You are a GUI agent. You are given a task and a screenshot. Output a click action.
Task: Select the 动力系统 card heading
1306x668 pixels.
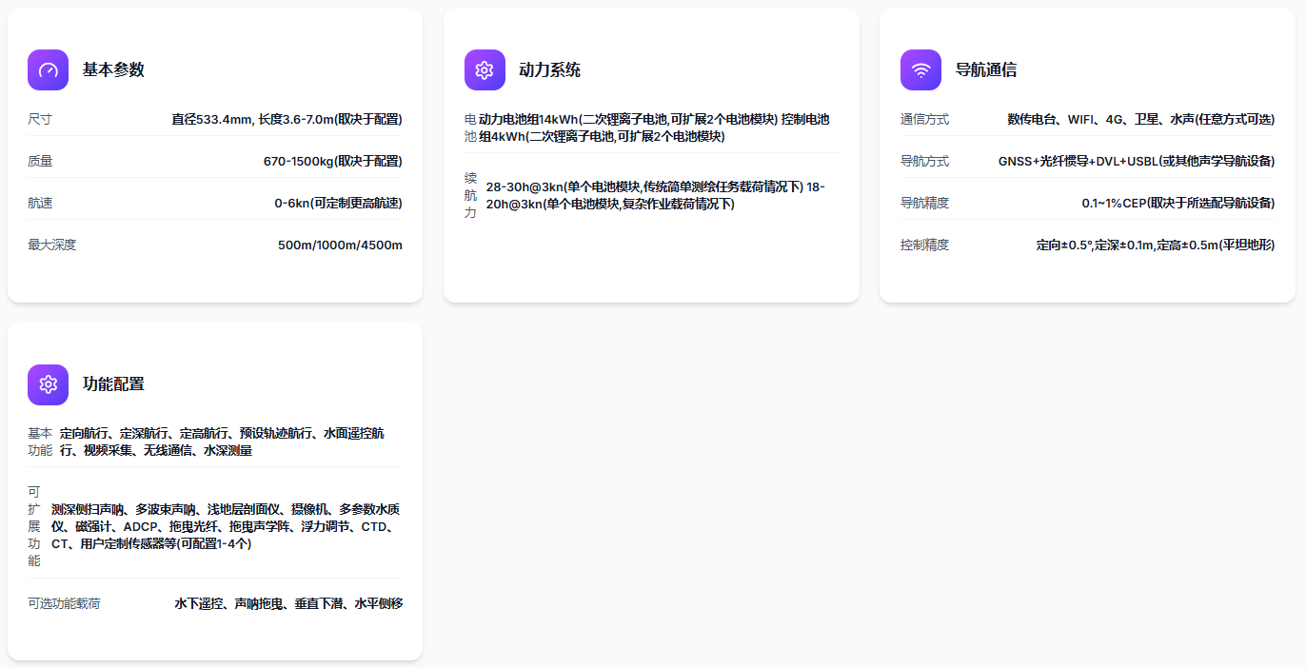pos(549,69)
